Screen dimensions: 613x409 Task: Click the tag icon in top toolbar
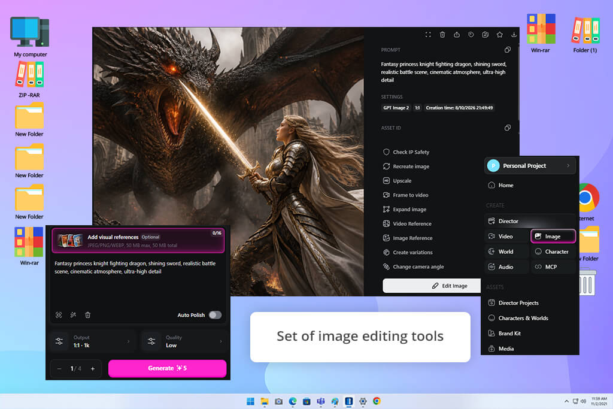[x=471, y=35]
